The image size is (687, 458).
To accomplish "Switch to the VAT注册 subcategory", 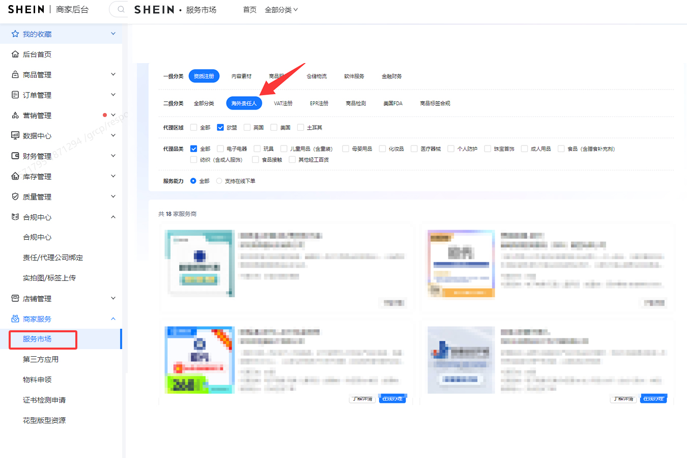I will point(283,103).
